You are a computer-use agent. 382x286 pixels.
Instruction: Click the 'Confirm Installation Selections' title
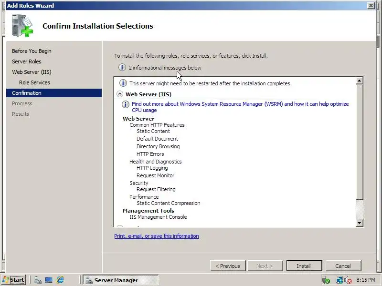click(x=98, y=26)
